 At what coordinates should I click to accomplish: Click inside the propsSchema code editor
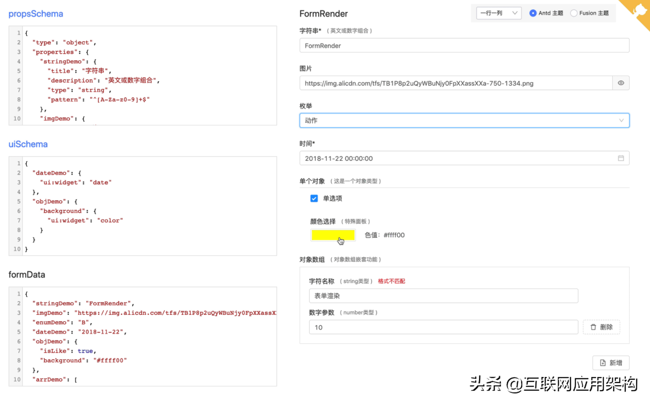click(x=143, y=75)
